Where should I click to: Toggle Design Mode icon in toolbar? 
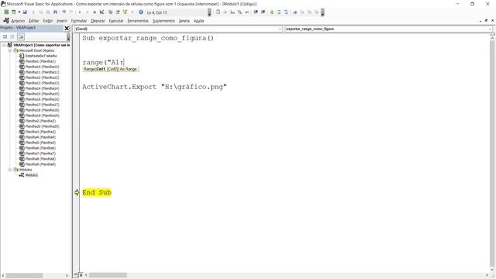pyautogui.click(x=102, y=12)
